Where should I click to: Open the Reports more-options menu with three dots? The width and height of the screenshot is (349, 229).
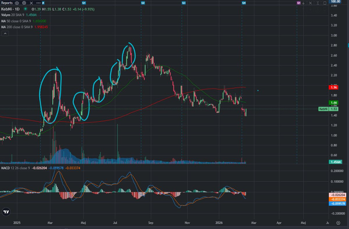pos(38,3)
